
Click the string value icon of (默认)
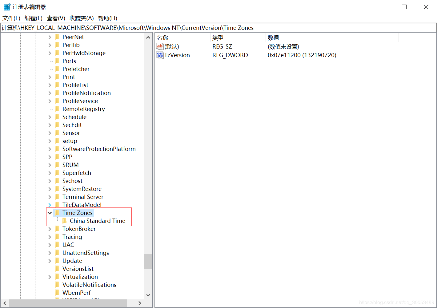click(160, 46)
